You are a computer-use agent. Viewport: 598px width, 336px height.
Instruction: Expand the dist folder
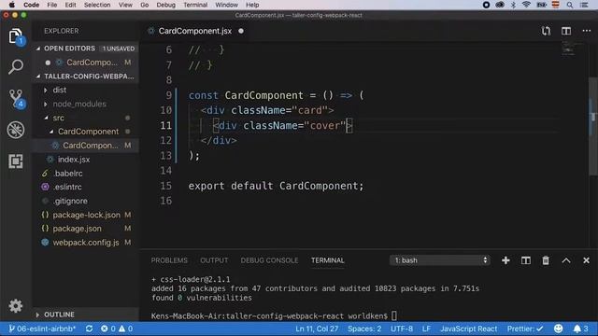[46, 90]
